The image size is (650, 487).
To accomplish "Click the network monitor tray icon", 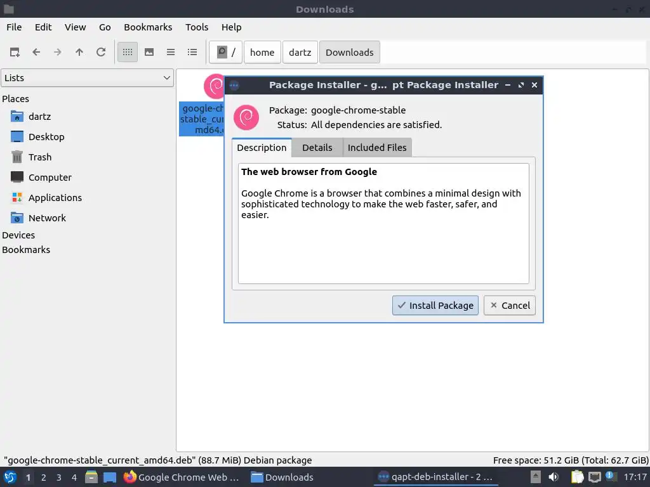I will click(x=595, y=477).
